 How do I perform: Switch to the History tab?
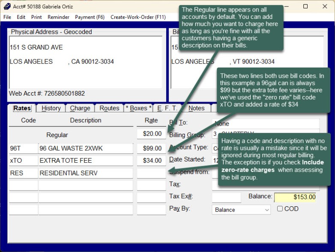[x=51, y=108]
